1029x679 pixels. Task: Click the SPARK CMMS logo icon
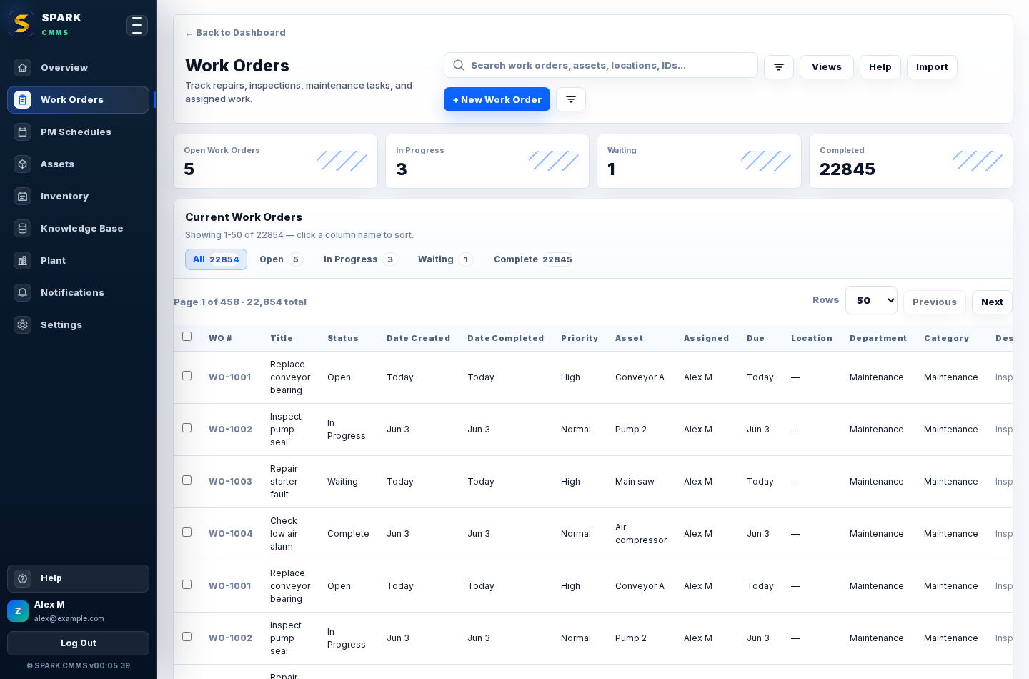(21, 24)
